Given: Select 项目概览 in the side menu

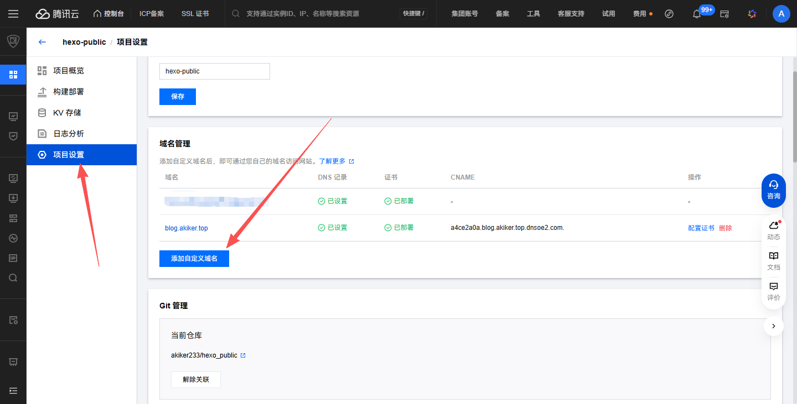Looking at the screenshot, I should pos(68,71).
